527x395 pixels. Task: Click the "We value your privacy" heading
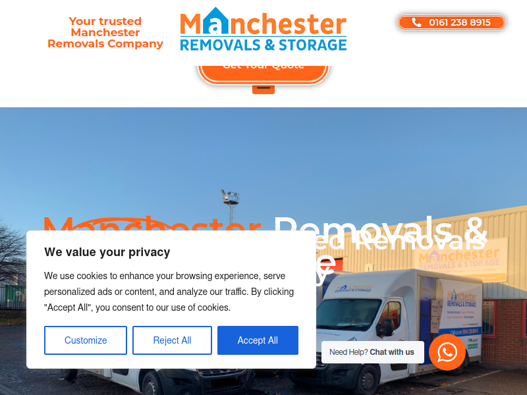[107, 252]
